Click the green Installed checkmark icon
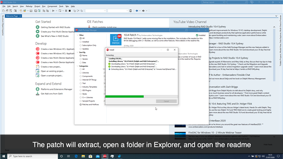This screenshot has height=159, width=283. [x=197, y=35]
